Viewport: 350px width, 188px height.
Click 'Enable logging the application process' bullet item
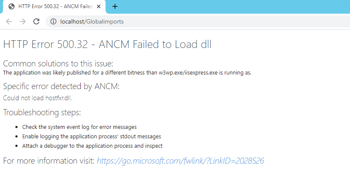91,137
